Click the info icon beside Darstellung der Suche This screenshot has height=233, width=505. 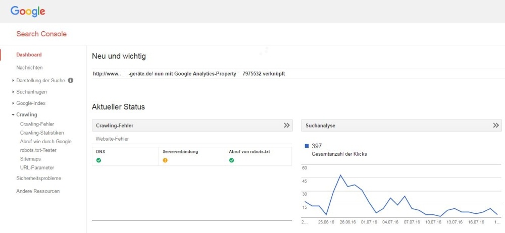[71, 81]
